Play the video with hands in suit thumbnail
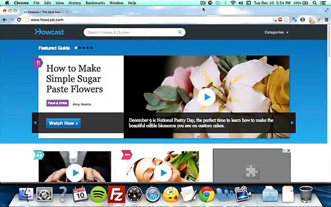 click(75, 173)
